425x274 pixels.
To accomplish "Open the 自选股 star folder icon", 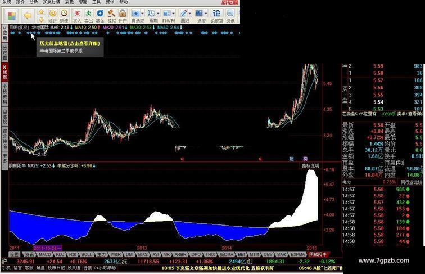I will point(136,16).
